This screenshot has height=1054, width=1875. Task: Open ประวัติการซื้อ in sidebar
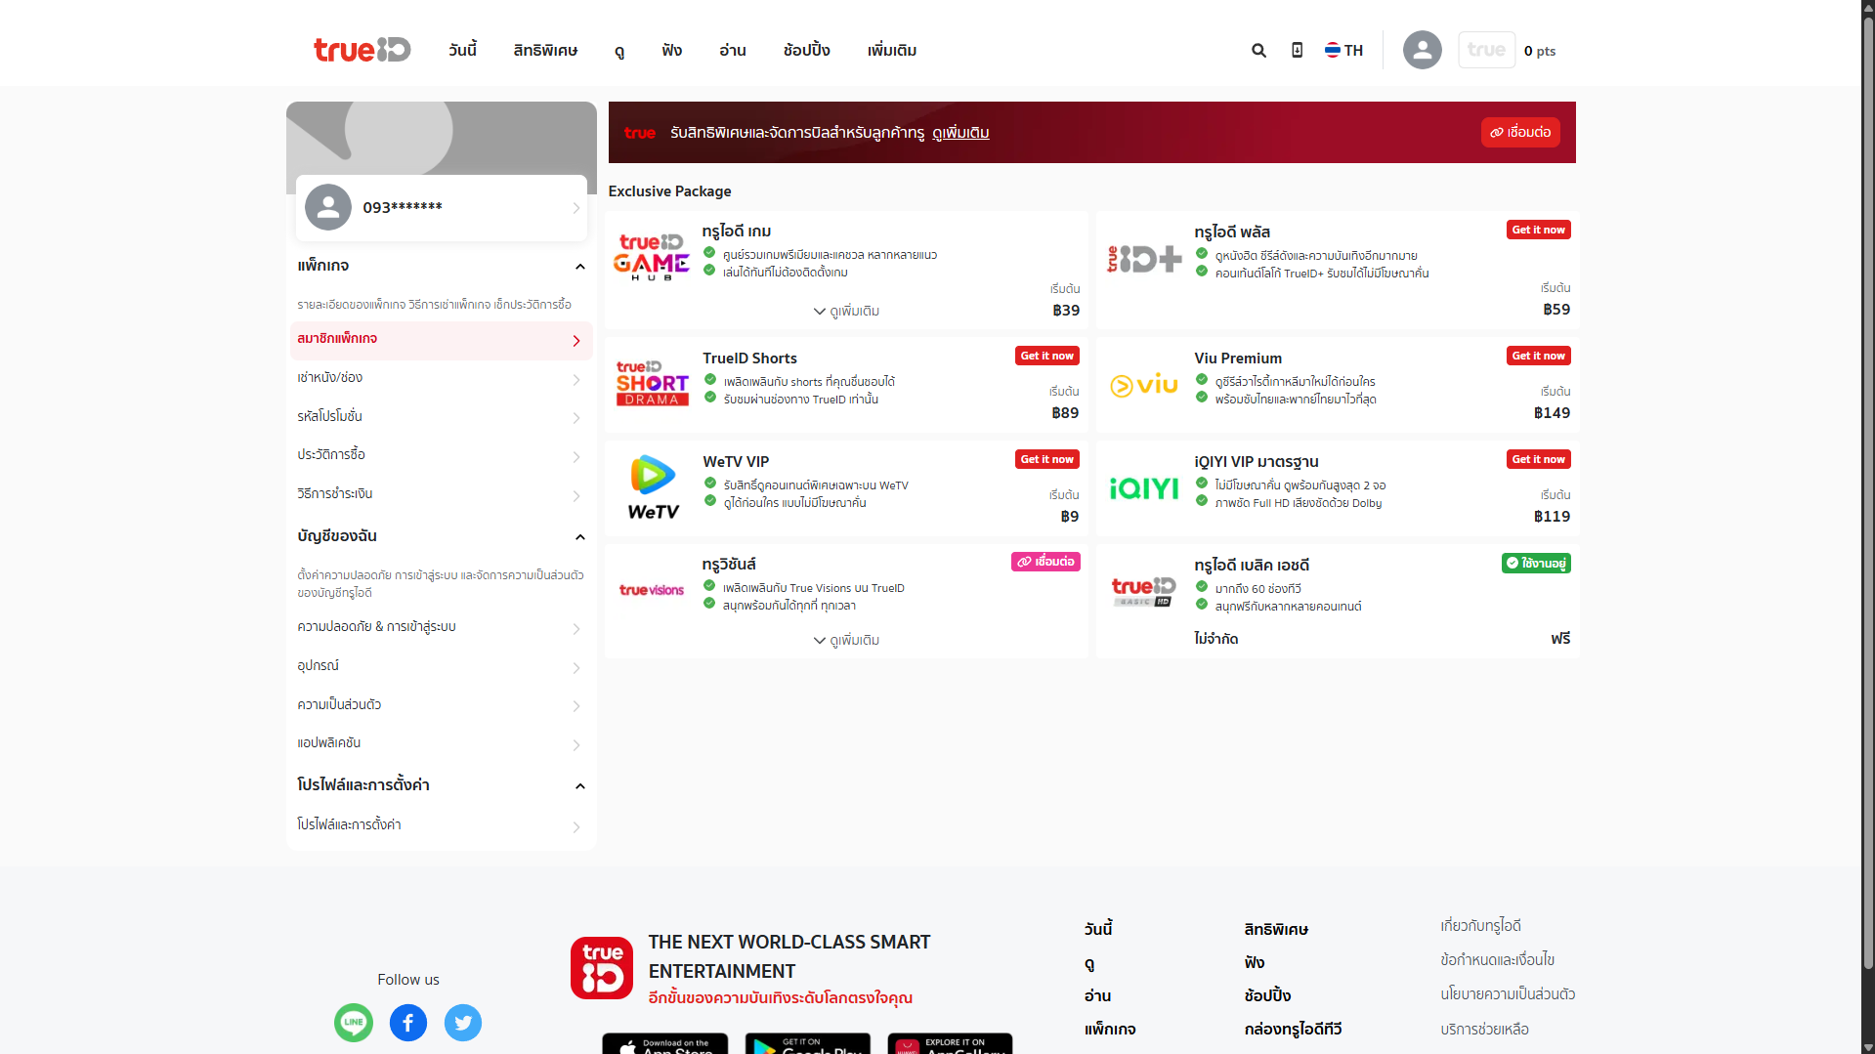pyautogui.click(x=442, y=456)
